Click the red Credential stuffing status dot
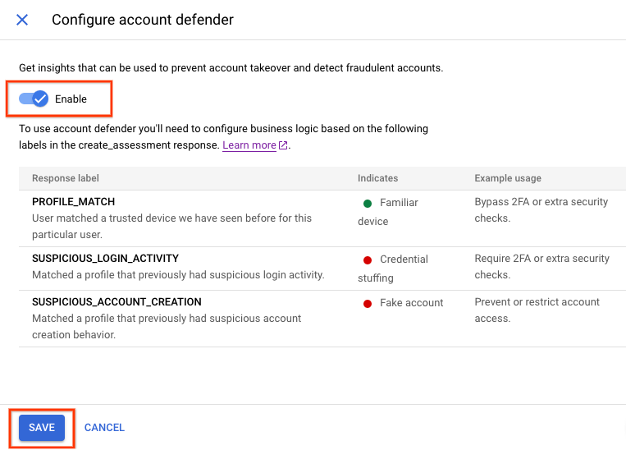626x450 pixels. point(368,259)
